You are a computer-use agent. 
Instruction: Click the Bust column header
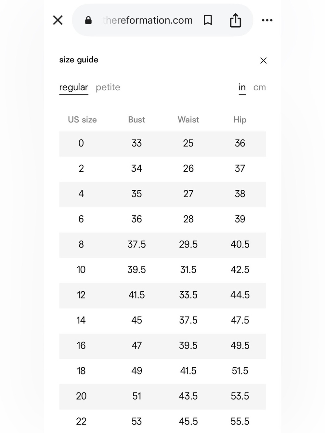(x=136, y=120)
